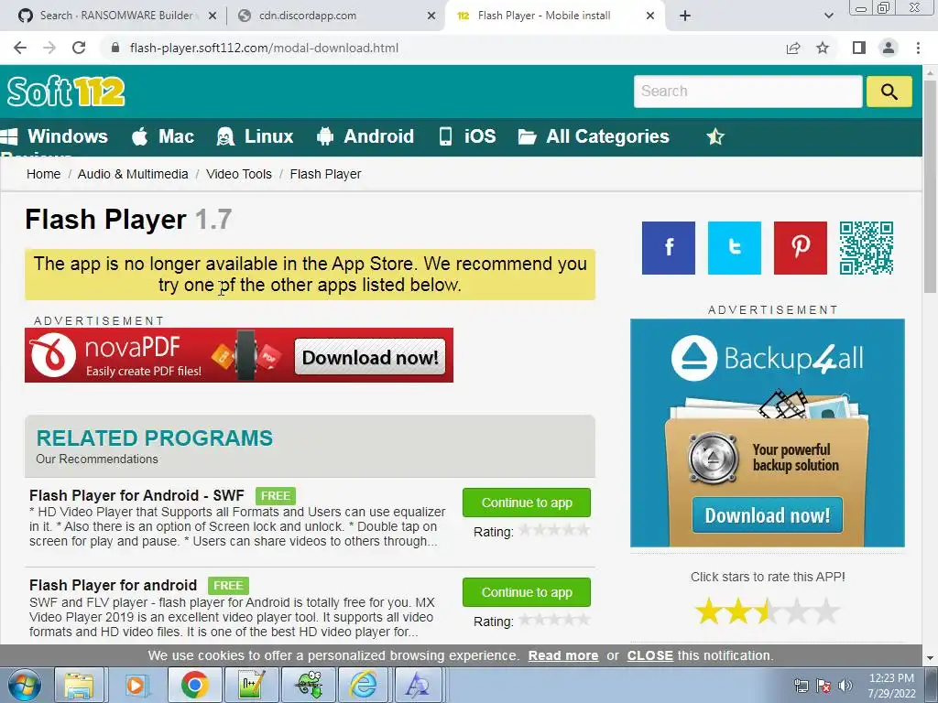Image resolution: width=938 pixels, height=703 pixels.
Task: Click the Flash Player breadcrumb link
Action: [325, 174]
